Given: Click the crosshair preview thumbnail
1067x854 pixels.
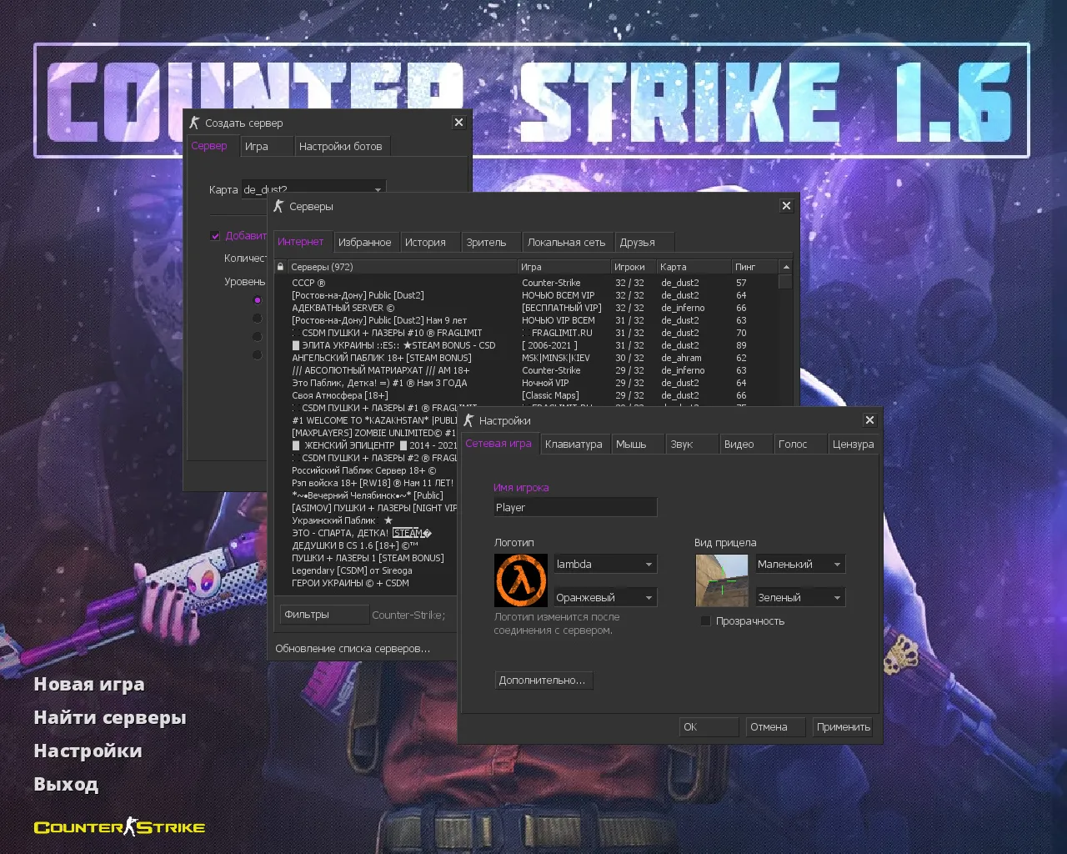Looking at the screenshot, I should tap(722, 580).
